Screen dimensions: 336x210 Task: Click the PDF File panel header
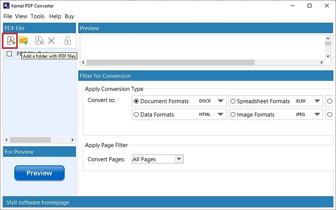(x=39, y=28)
